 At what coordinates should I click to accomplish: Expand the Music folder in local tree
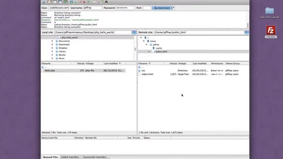pos(52,58)
